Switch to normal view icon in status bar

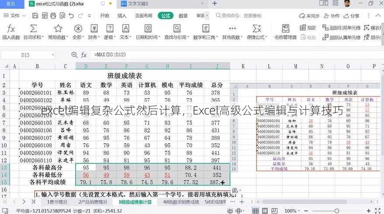(256, 211)
